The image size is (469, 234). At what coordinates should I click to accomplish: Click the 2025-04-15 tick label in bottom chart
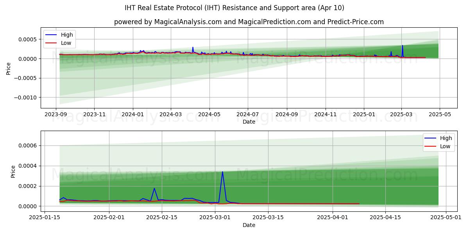coord(385,218)
